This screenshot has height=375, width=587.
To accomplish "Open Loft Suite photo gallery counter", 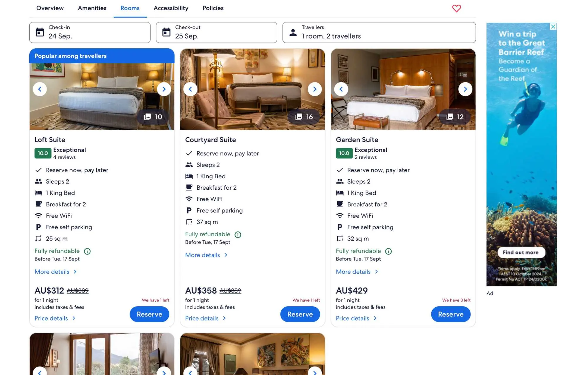I will click(x=153, y=117).
